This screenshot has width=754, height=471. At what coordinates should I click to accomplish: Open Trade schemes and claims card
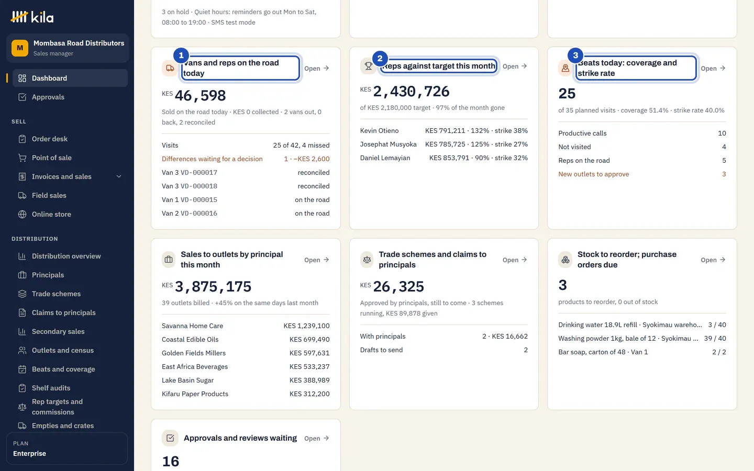pos(515,260)
